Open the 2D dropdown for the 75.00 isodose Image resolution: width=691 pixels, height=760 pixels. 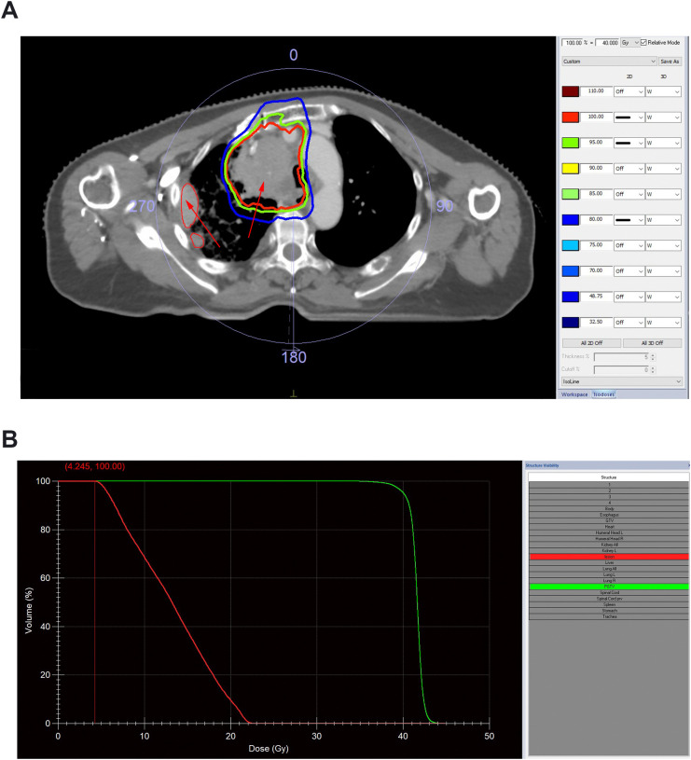pyautogui.click(x=629, y=246)
